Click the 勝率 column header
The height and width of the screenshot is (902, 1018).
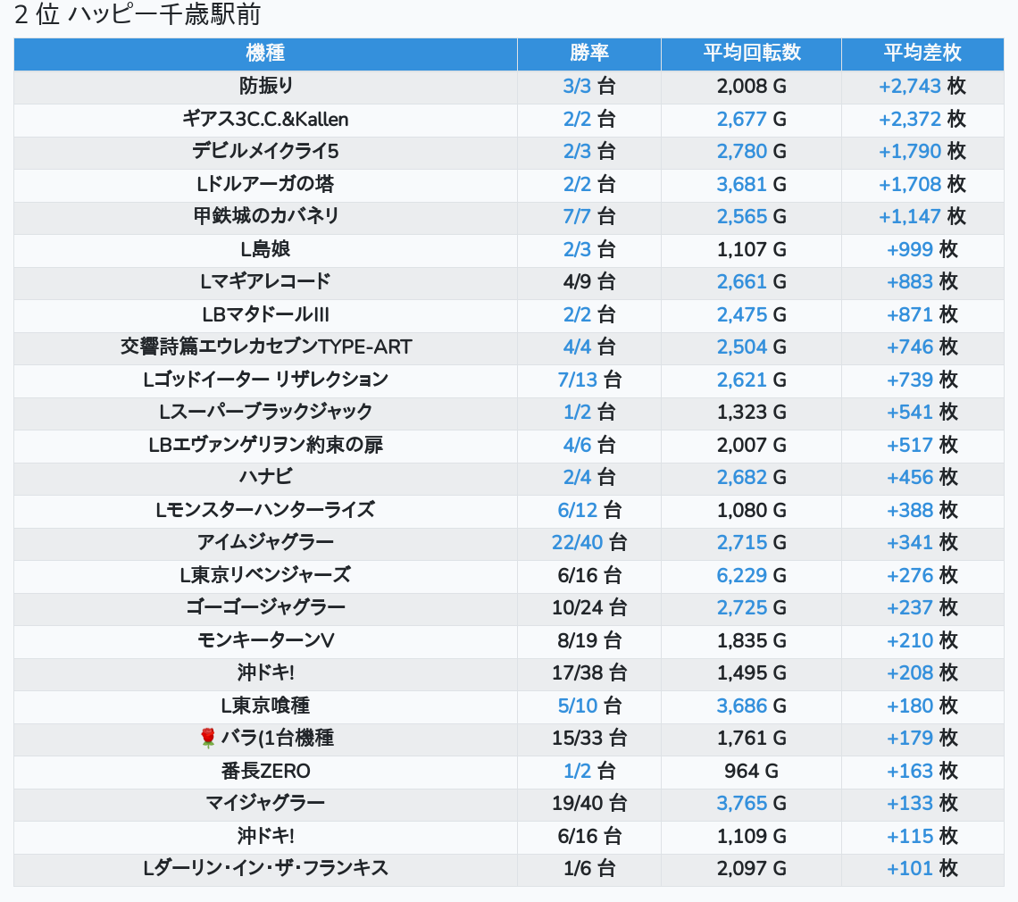[x=588, y=54]
